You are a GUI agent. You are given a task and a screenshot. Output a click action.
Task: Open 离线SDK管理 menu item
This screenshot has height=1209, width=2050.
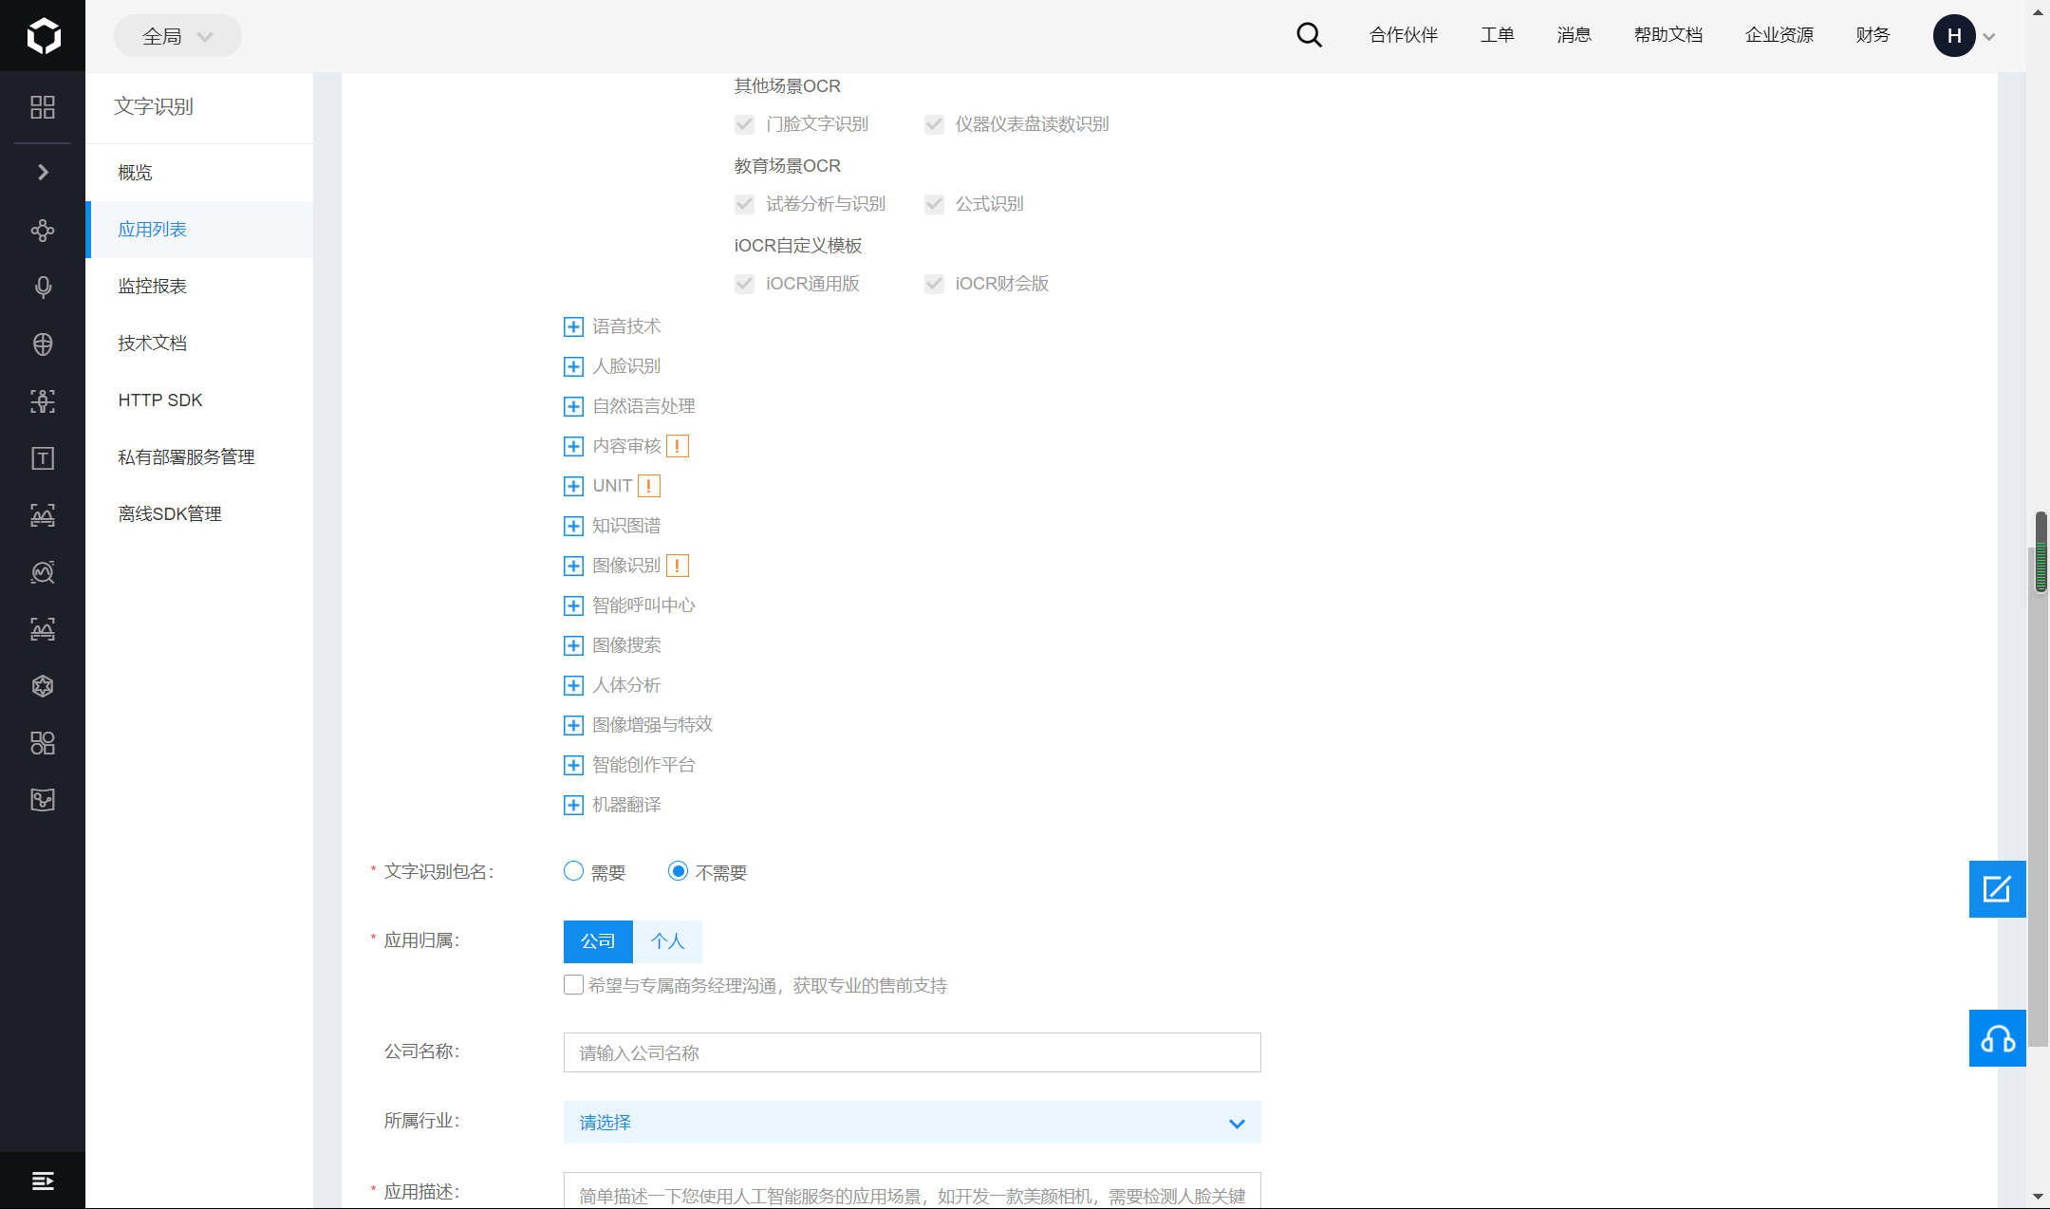click(x=199, y=514)
